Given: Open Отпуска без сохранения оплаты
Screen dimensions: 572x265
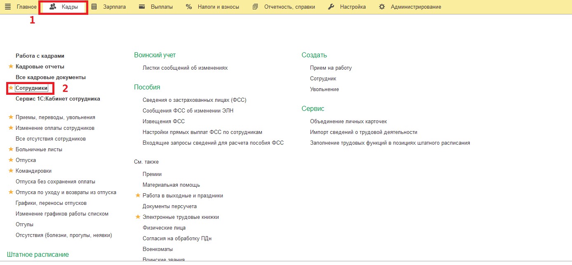Looking at the screenshot, I should pyautogui.click(x=55, y=181).
